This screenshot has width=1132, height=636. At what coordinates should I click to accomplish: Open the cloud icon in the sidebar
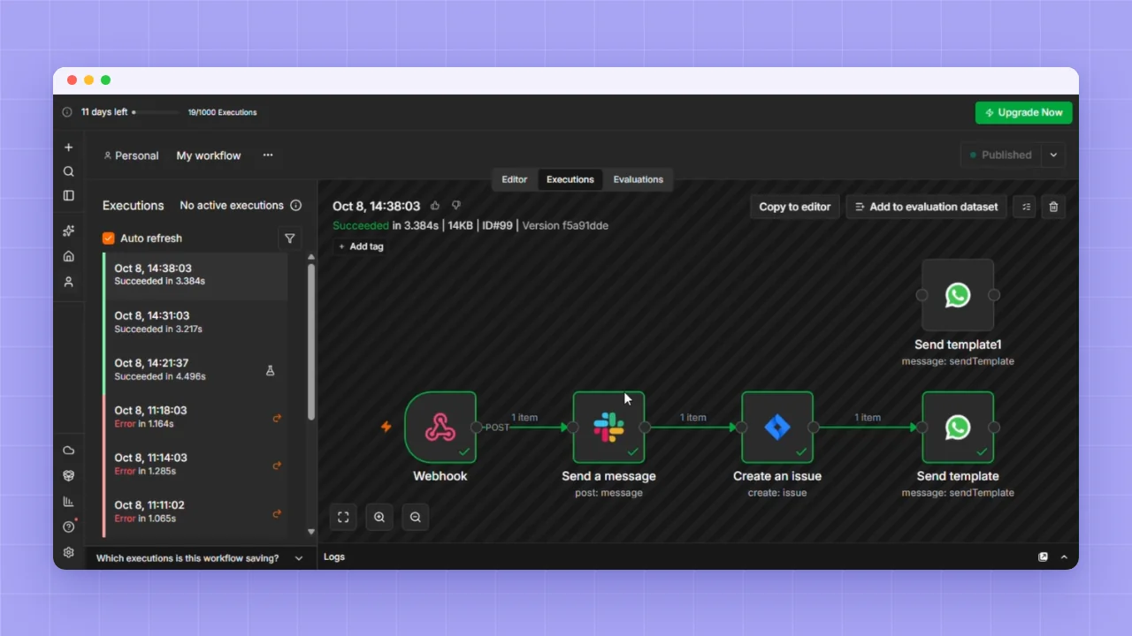69,450
